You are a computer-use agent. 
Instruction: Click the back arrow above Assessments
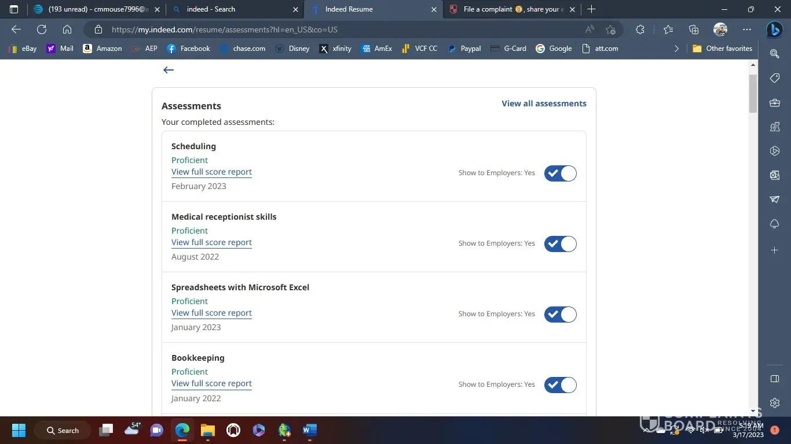[169, 70]
